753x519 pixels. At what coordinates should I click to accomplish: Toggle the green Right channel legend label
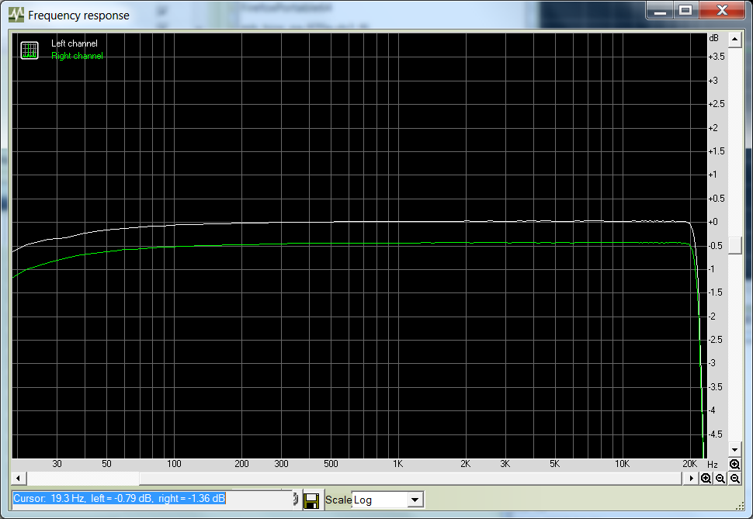point(76,56)
